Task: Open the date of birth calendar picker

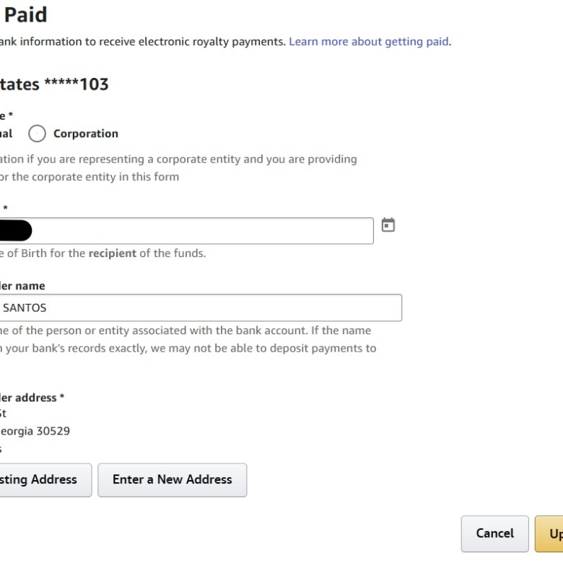Action: click(x=388, y=225)
